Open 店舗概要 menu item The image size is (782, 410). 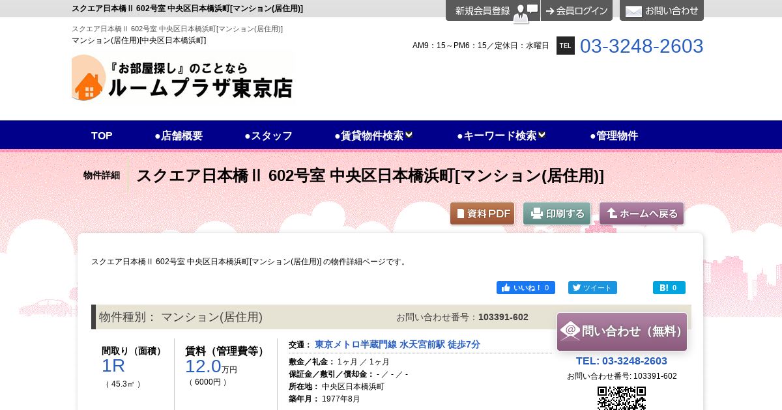click(179, 135)
